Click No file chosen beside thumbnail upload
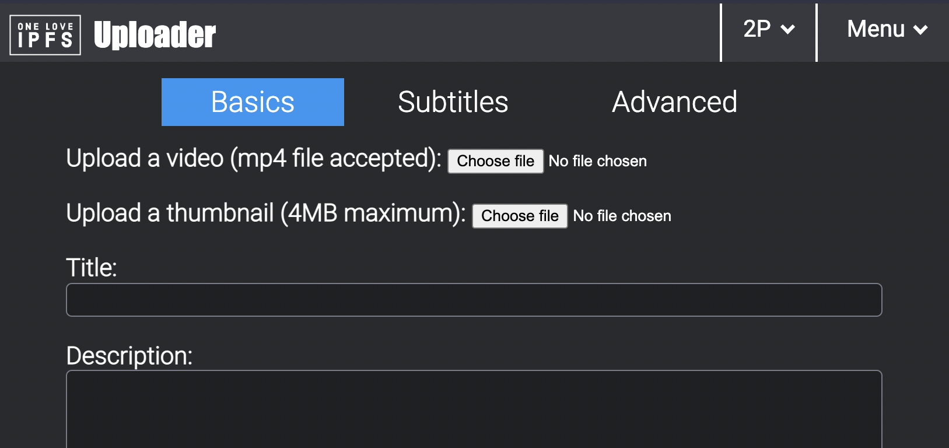This screenshot has width=949, height=448. (x=622, y=216)
